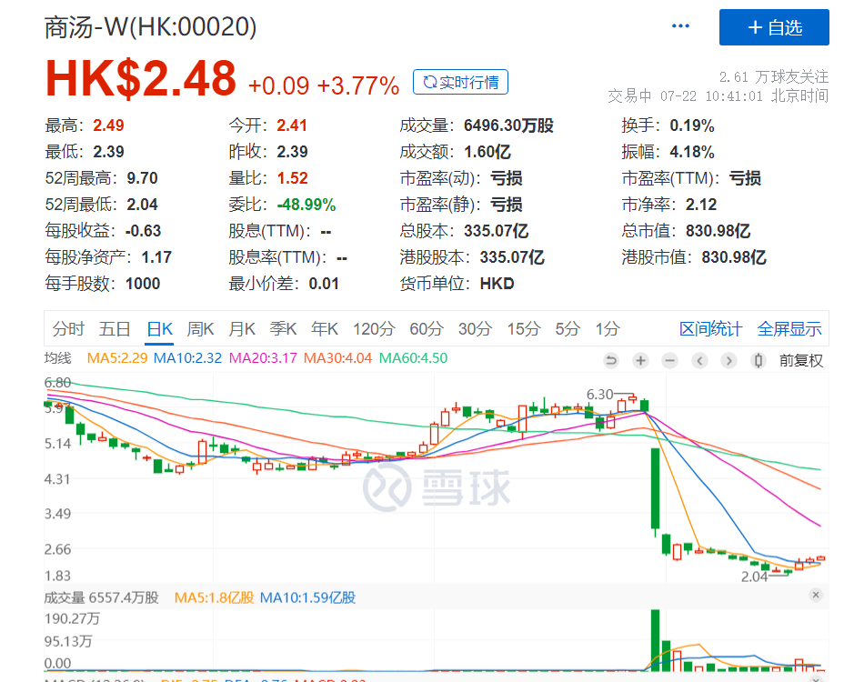This screenshot has height=682, width=844.
Task: Switch to the 1分 interval tab
Action: (x=608, y=328)
